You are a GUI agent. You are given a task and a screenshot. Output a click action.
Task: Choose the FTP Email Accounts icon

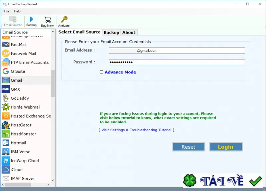tap(6, 62)
